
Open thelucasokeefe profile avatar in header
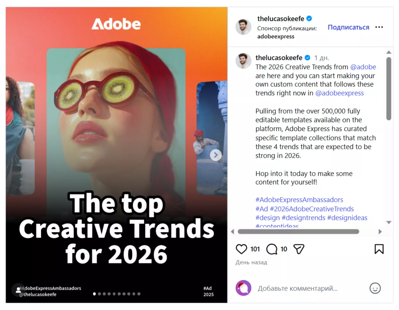(x=243, y=27)
